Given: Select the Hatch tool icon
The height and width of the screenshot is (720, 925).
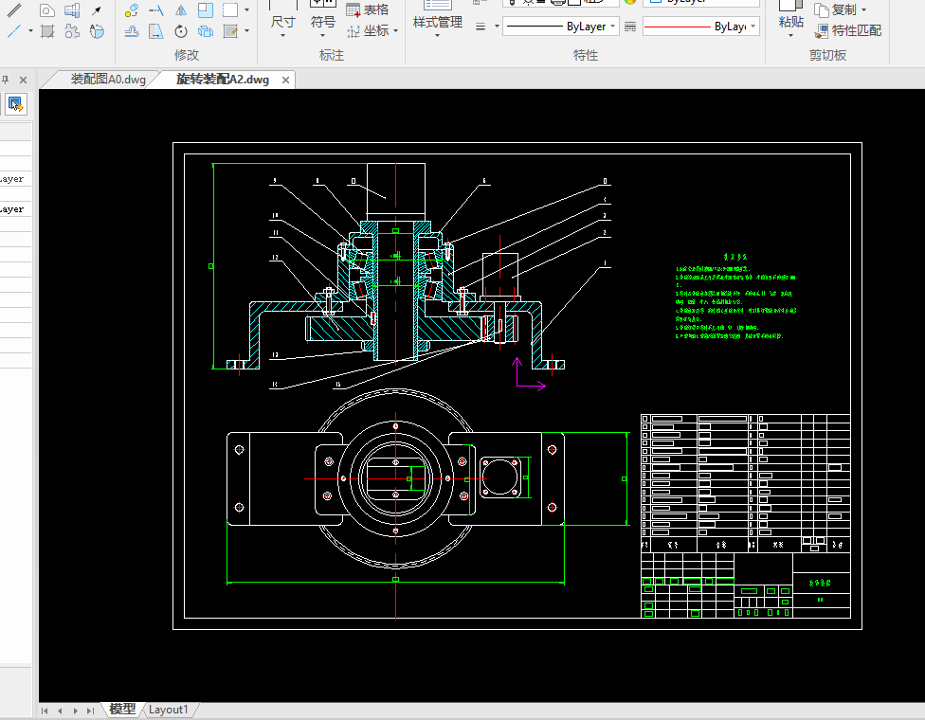Looking at the screenshot, I should [46, 31].
